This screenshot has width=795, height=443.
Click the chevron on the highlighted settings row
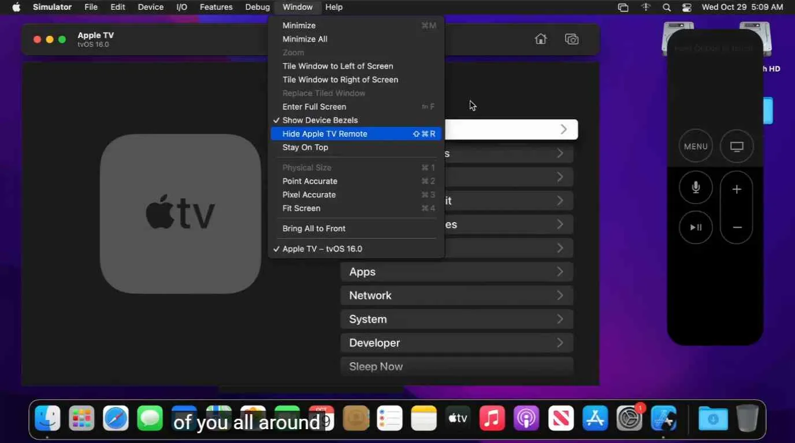[563, 130]
